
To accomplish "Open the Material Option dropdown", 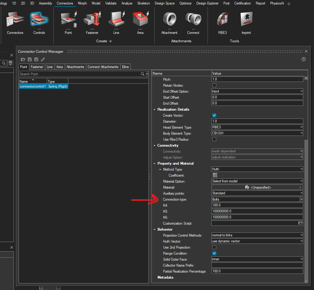I will pos(257,181).
